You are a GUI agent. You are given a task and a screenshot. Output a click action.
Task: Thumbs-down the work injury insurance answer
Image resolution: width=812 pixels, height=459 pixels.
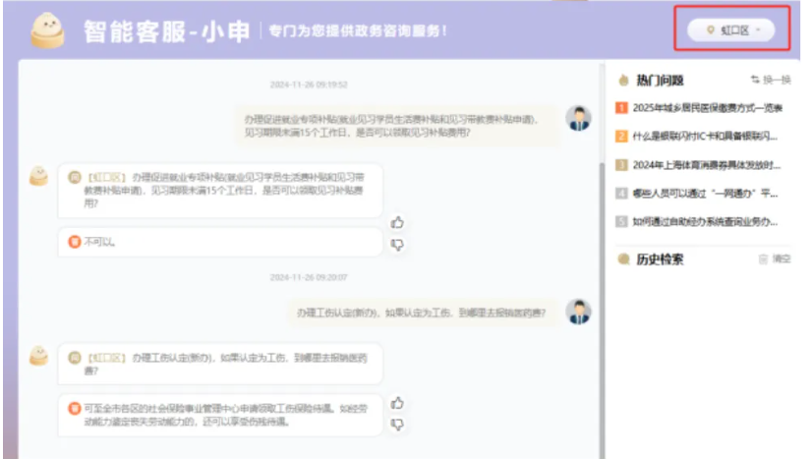397,425
